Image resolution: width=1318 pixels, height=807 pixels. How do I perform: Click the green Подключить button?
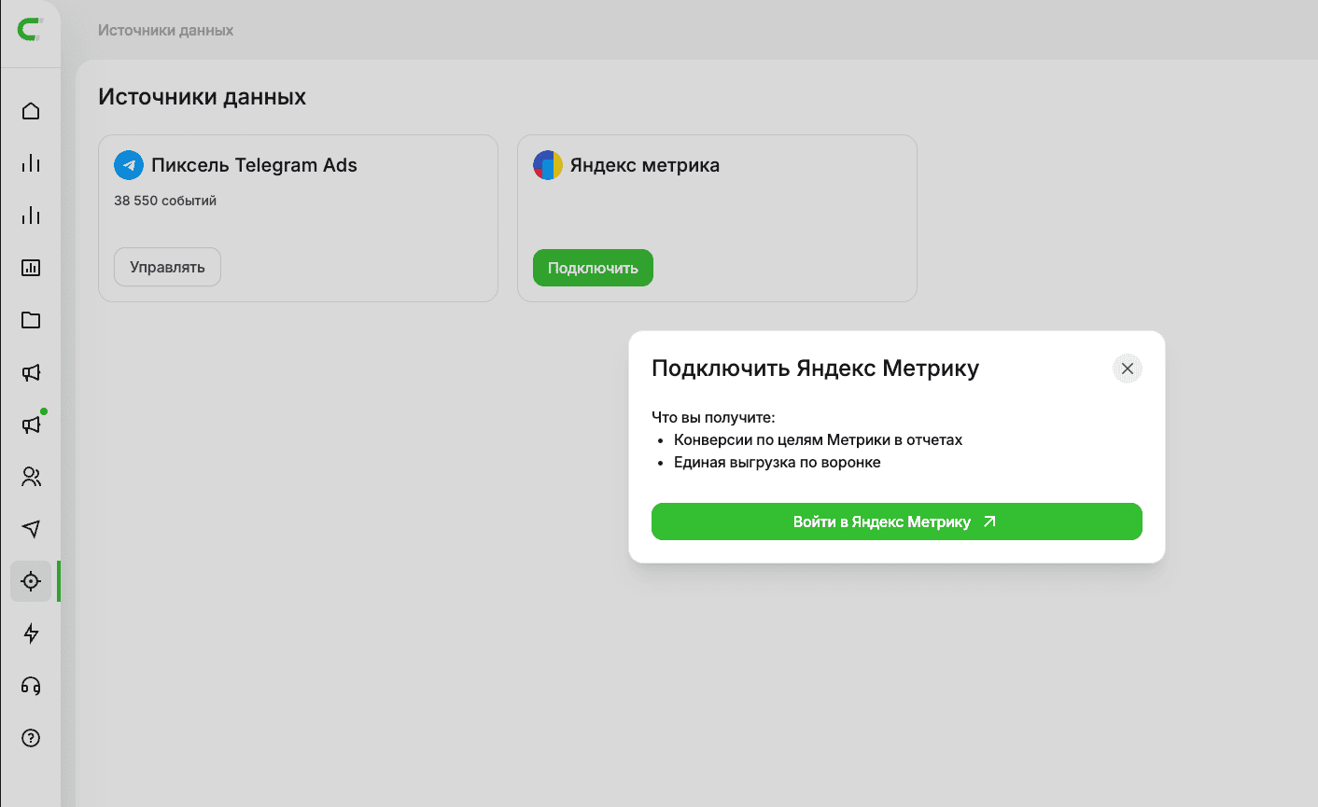tap(593, 268)
